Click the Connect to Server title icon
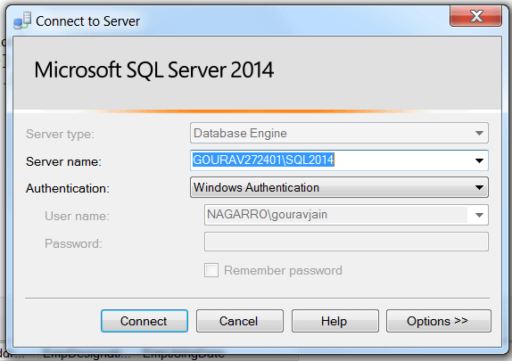The height and width of the screenshot is (361, 512). coord(22,21)
